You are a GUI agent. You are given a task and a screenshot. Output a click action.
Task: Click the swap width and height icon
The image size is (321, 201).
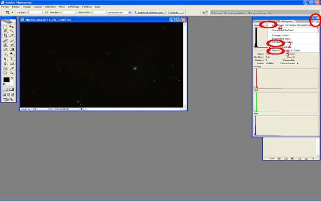47,12
